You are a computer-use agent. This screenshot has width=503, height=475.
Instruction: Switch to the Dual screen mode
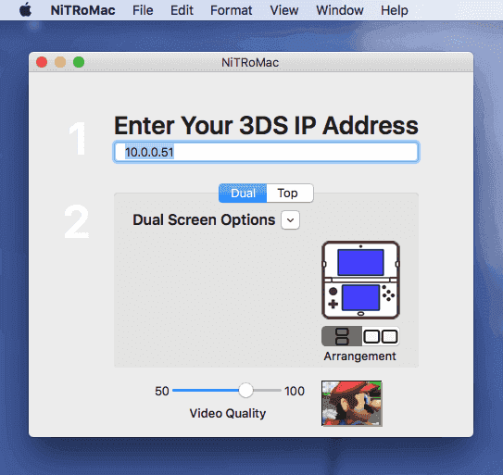click(x=243, y=194)
